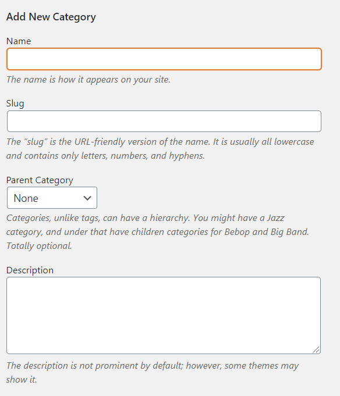Click the 'Parent Category' label
This screenshot has height=396, width=340.
coord(40,180)
